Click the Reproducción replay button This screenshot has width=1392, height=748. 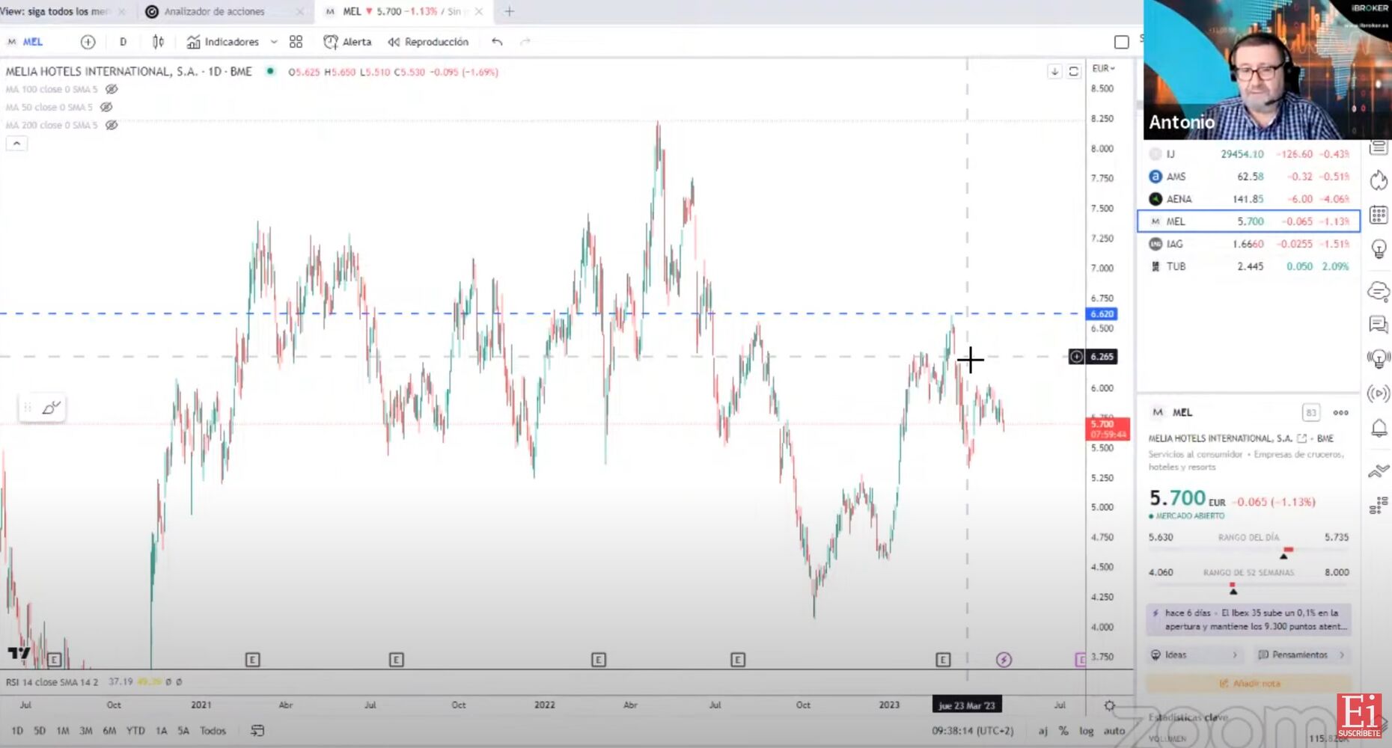coord(428,42)
